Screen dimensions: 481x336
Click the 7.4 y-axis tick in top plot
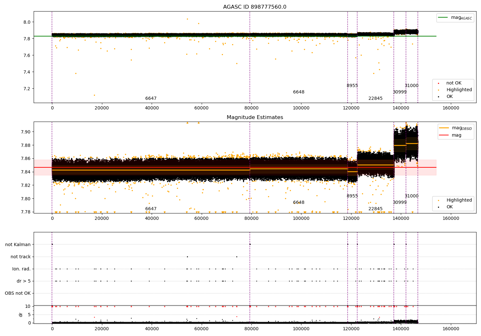point(27,72)
